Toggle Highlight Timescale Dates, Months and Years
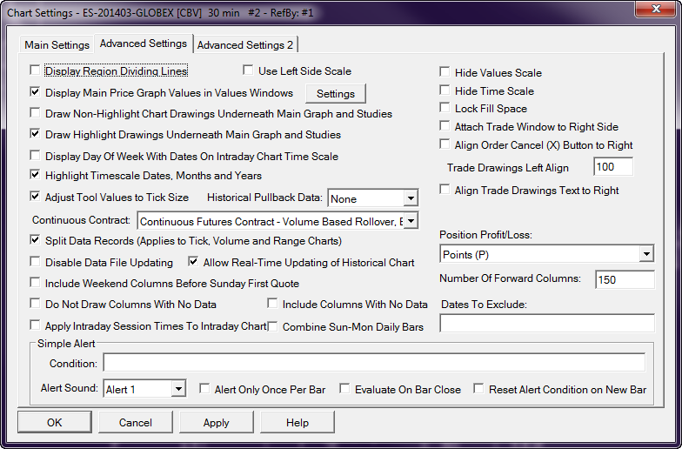The width and height of the screenshot is (682, 449). 35,174
